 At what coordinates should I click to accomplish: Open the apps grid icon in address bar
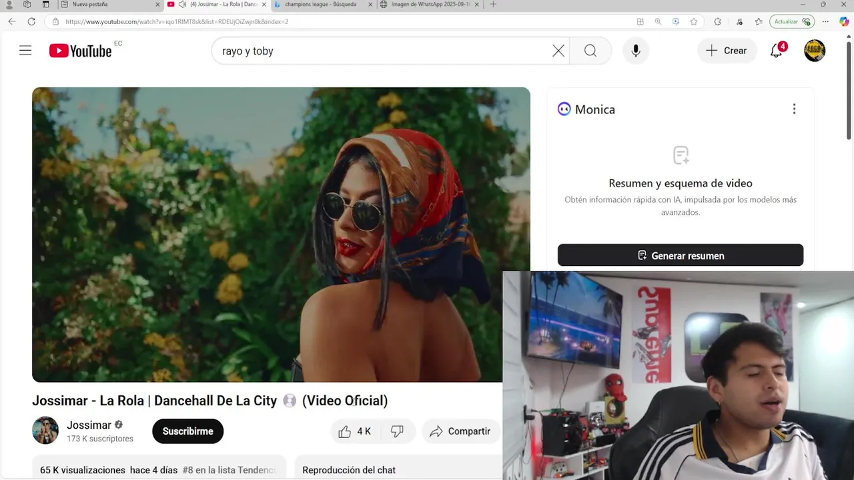[640, 21]
